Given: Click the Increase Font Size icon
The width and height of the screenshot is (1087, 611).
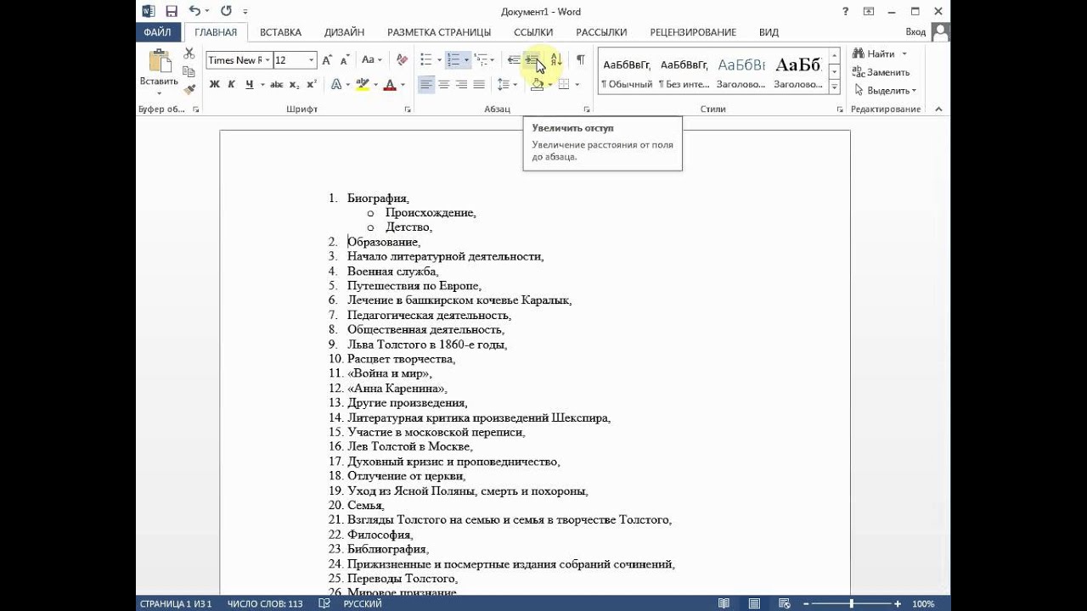Looking at the screenshot, I should 329,60.
